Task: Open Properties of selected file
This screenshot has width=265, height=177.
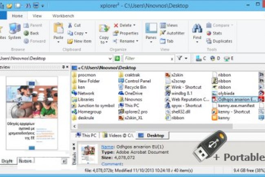Action: (x=126, y=33)
